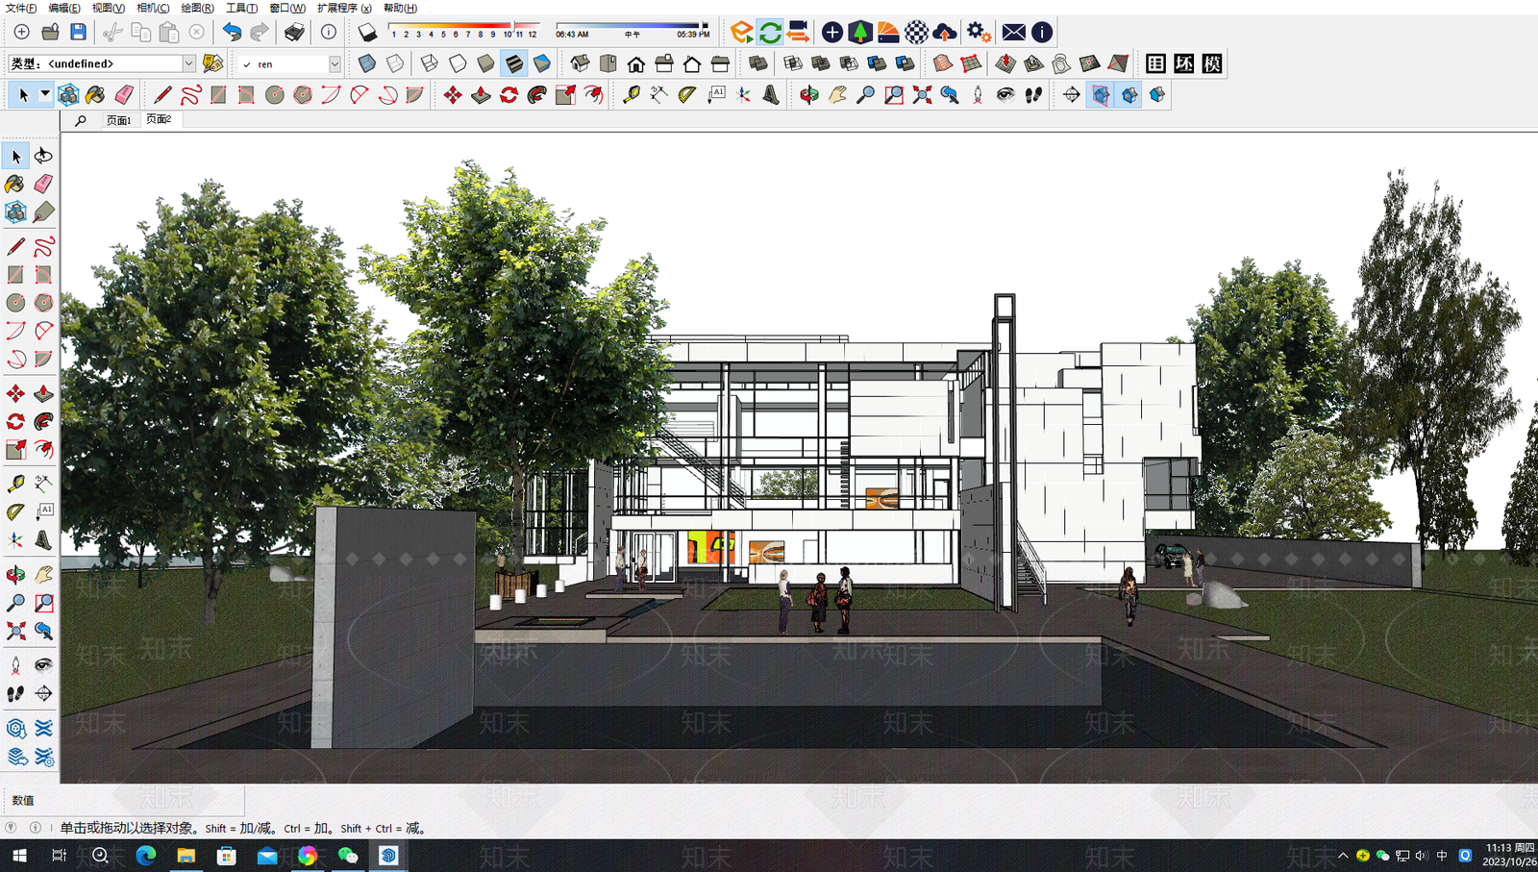
Task: Toggle Display Section Cuts button
Action: click(x=1129, y=94)
